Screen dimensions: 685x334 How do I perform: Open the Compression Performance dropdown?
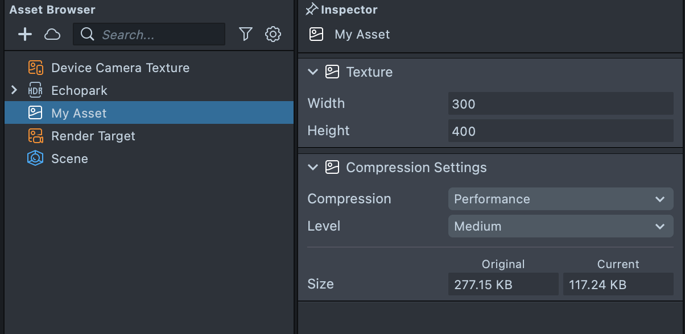[x=560, y=199]
